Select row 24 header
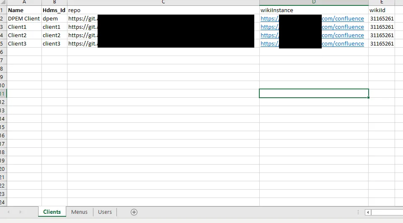Screen dimensions: 403x223 (x=3, y=202)
